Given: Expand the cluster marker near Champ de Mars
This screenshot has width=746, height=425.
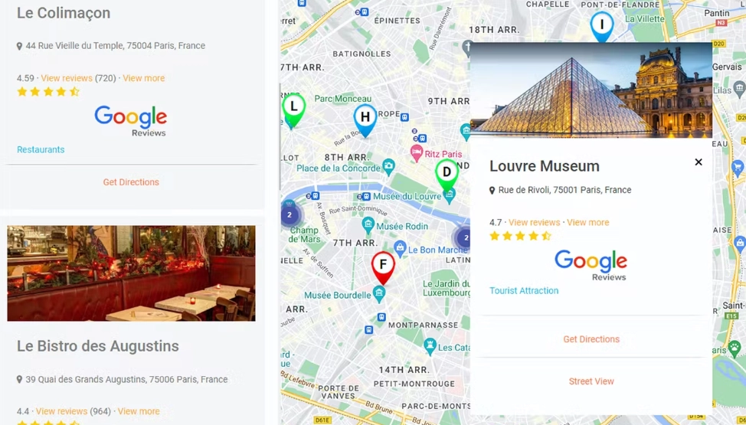Looking at the screenshot, I should [290, 215].
